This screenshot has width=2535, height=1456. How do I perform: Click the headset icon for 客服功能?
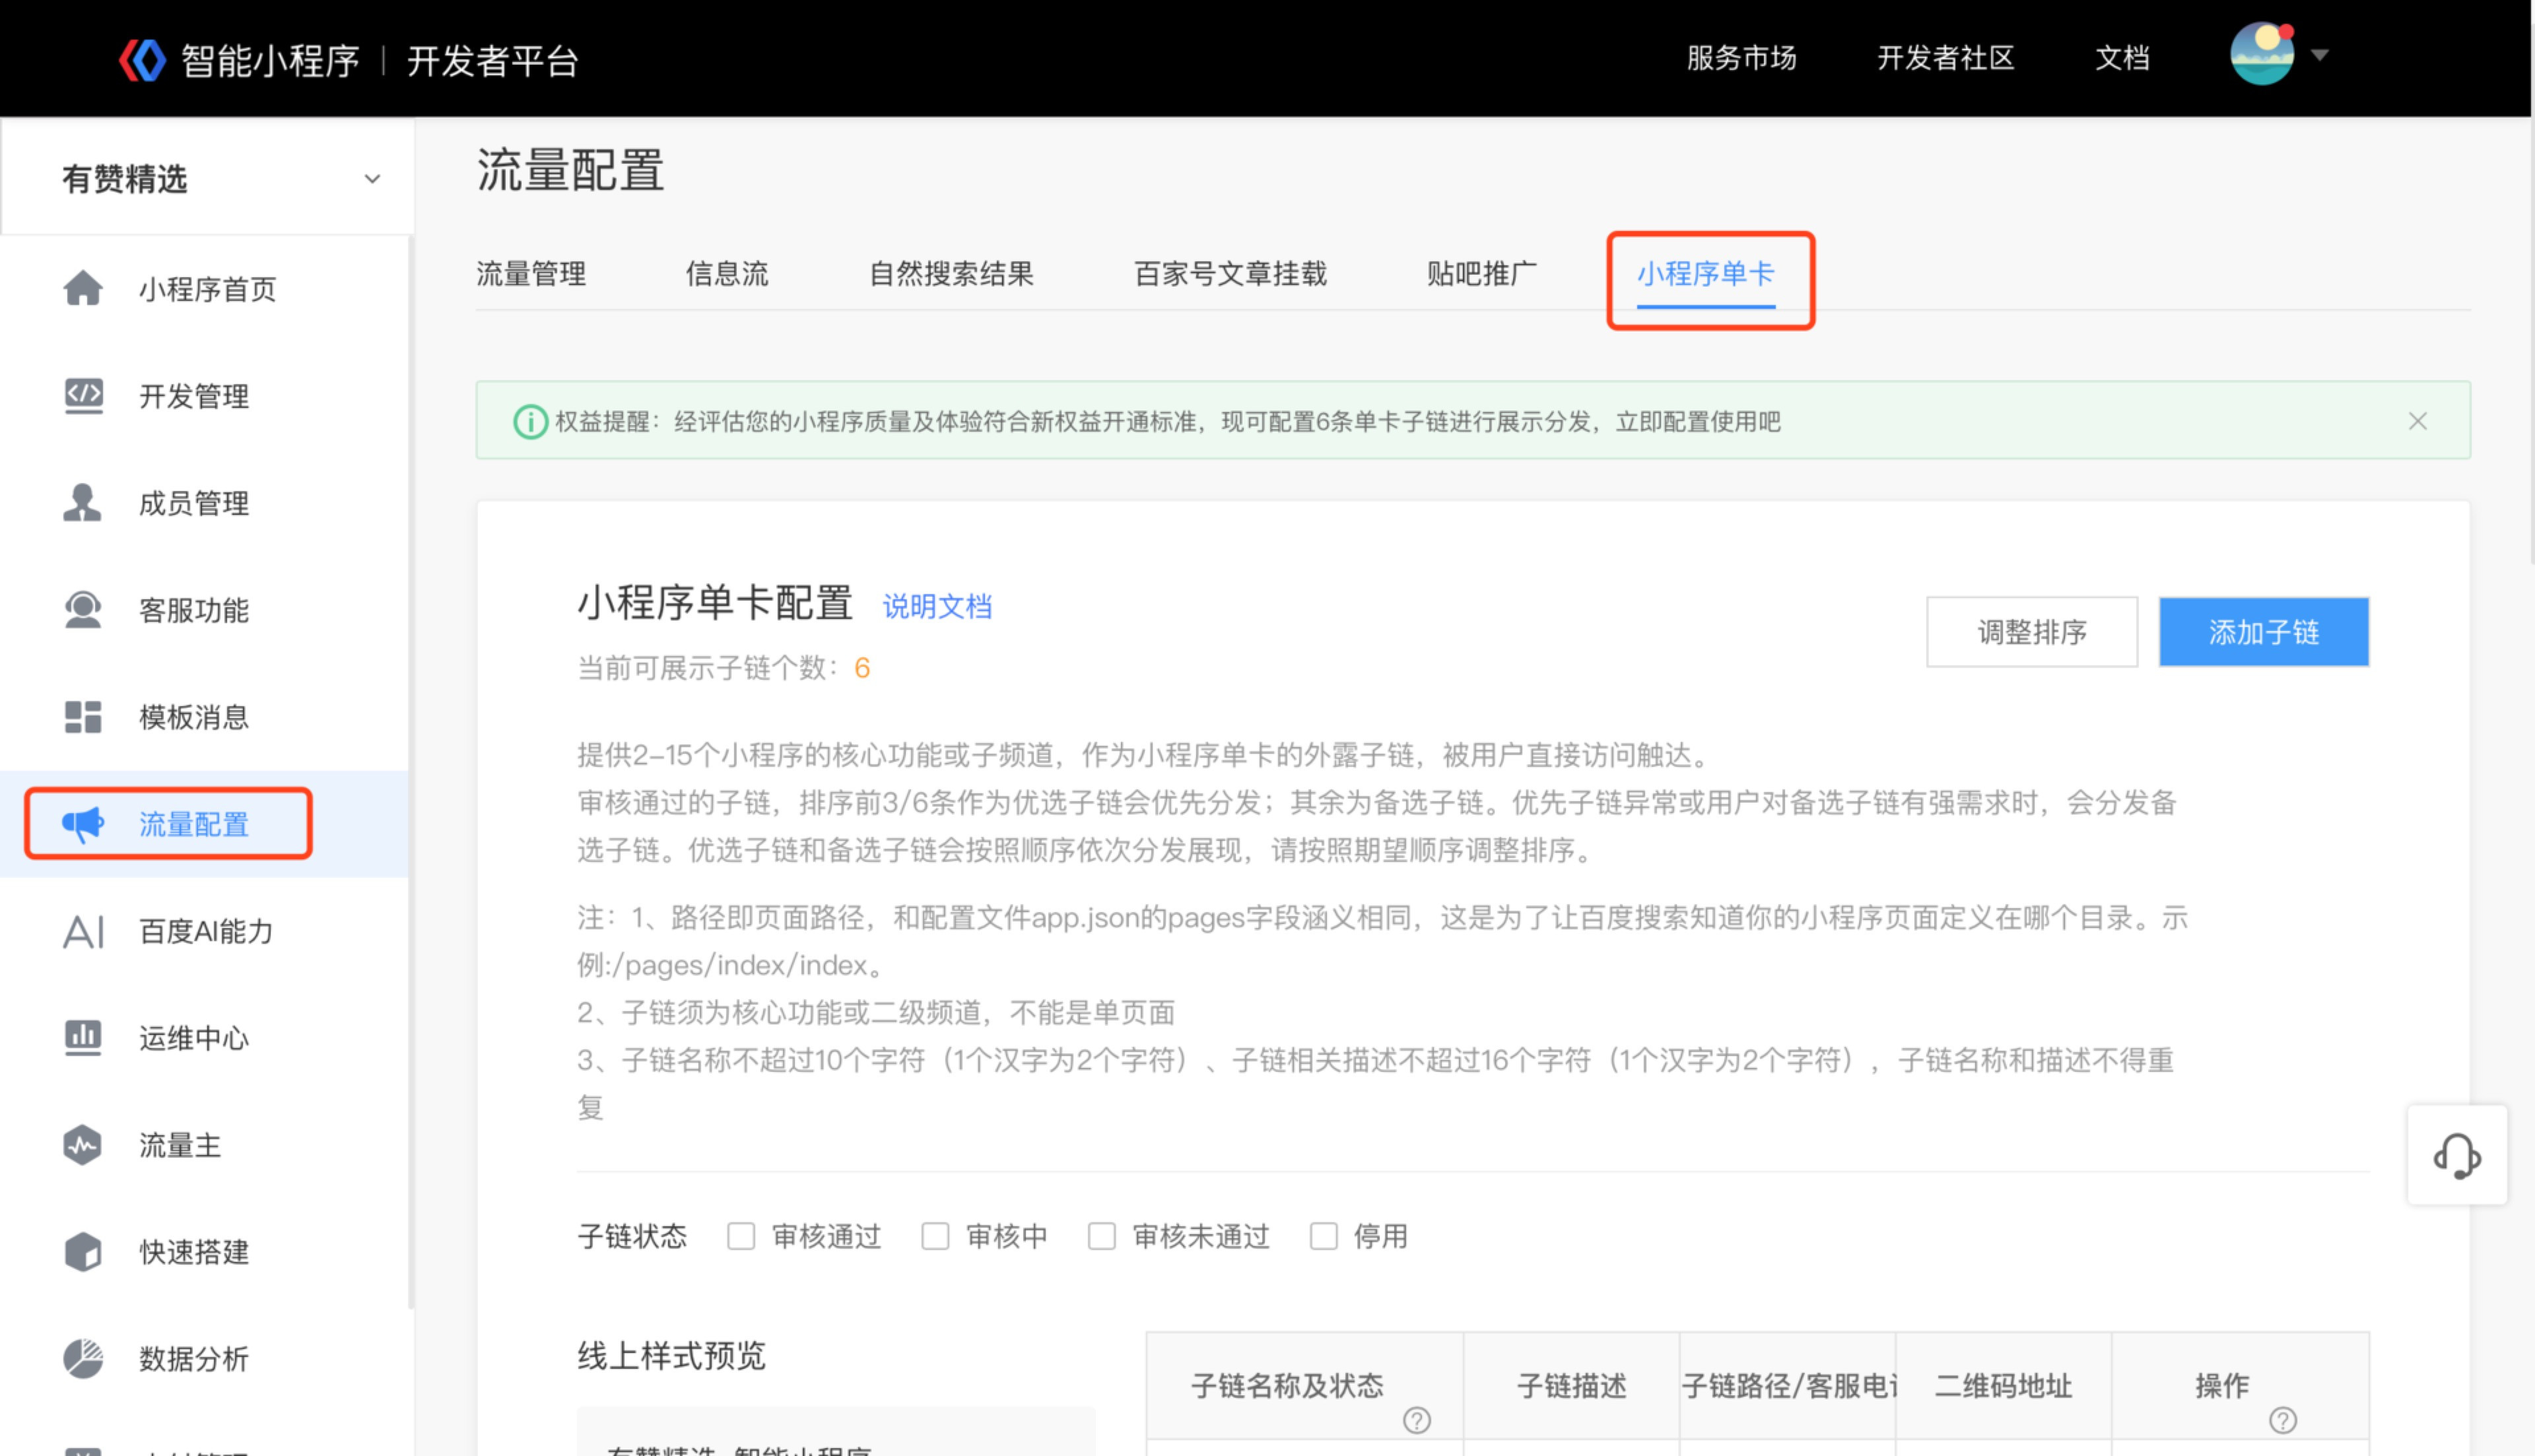pyautogui.click(x=82, y=609)
